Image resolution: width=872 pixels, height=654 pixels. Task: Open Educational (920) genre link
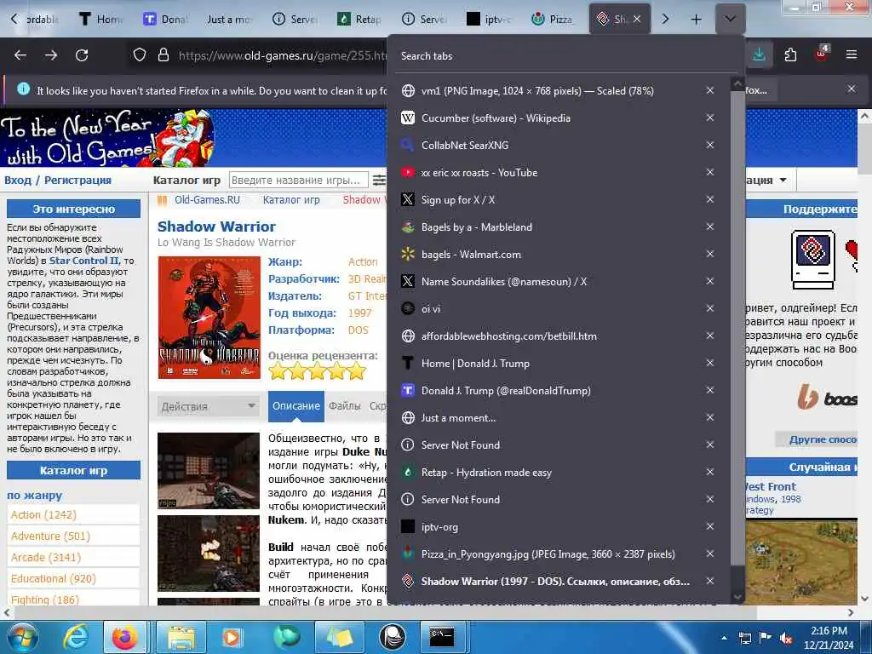coord(54,579)
